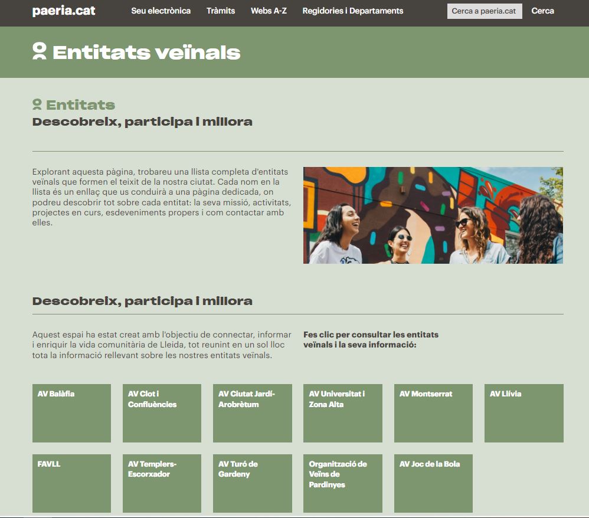
Task: Visit AV Universitat i Zona Alta
Action: [x=342, y=413]
